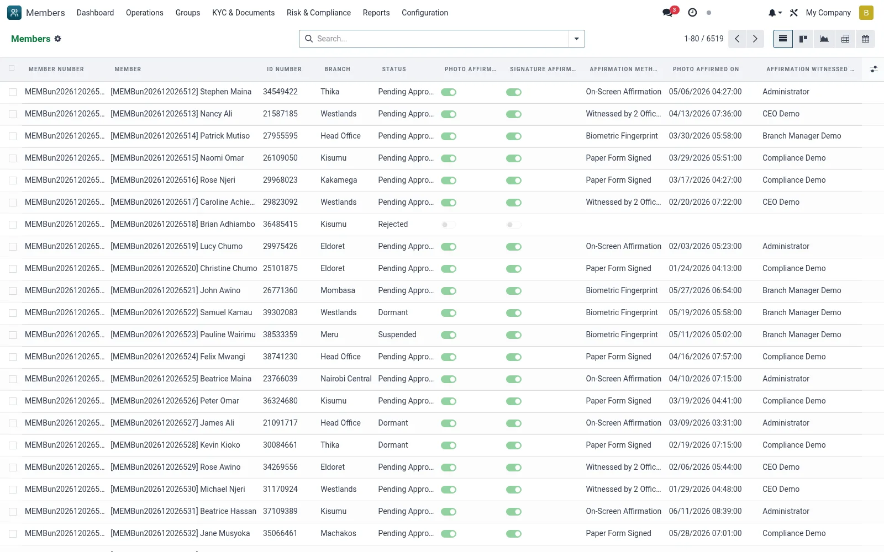The height and width of the screenshot is (552, 884).
Task: Open the debug tools wrench icon
Action: tap(794, 13)
